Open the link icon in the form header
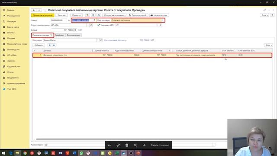This screenshot has height=156, width=277. (264, 10)
